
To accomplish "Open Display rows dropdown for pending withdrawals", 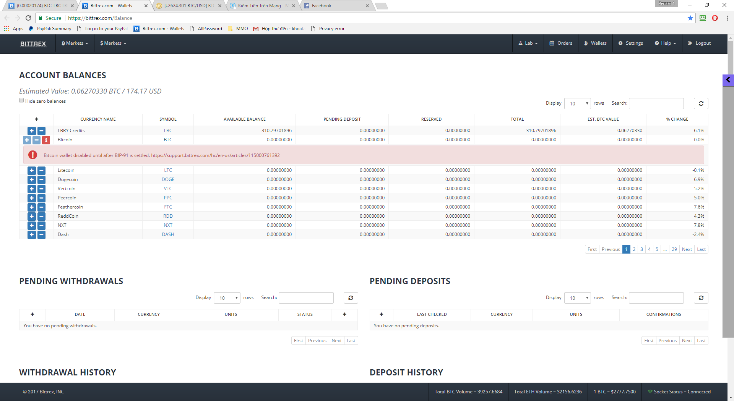I will tap(227, 298).
